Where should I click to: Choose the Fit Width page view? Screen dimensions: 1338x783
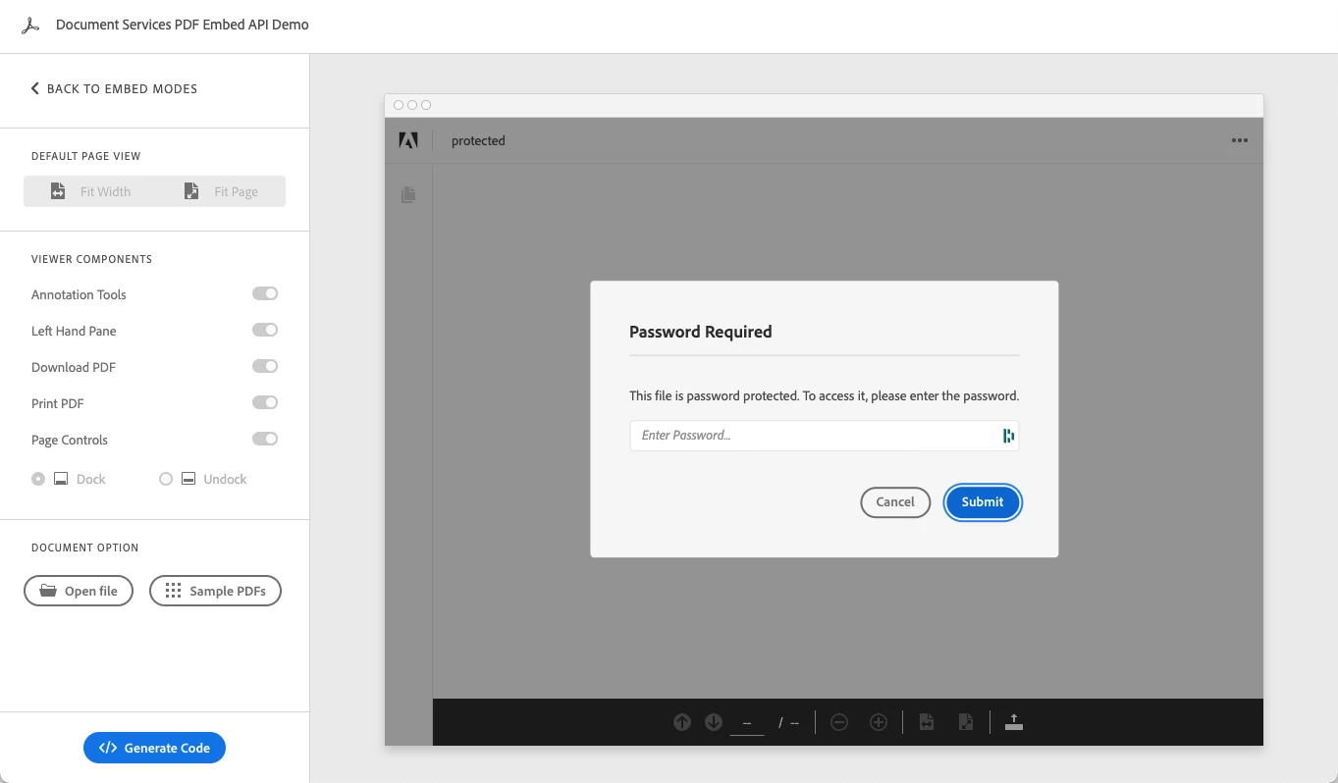[89, 191]
